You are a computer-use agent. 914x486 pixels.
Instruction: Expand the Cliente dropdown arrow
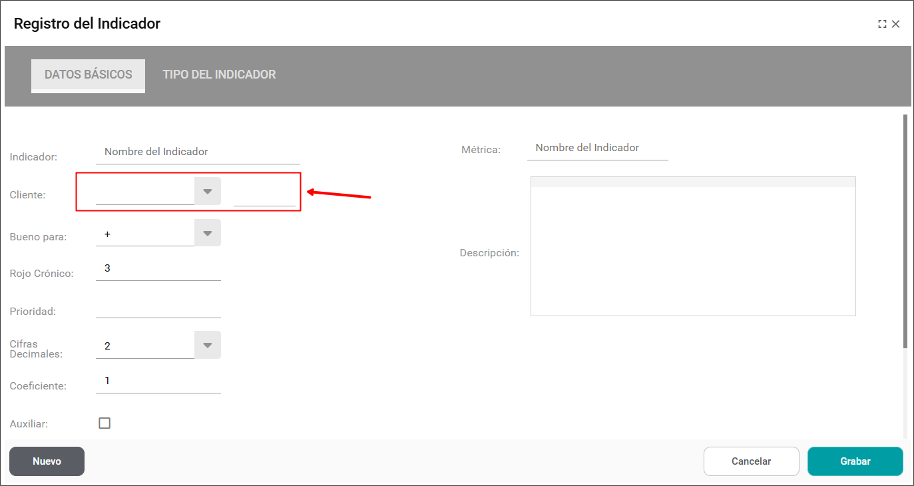coord(207,191)
